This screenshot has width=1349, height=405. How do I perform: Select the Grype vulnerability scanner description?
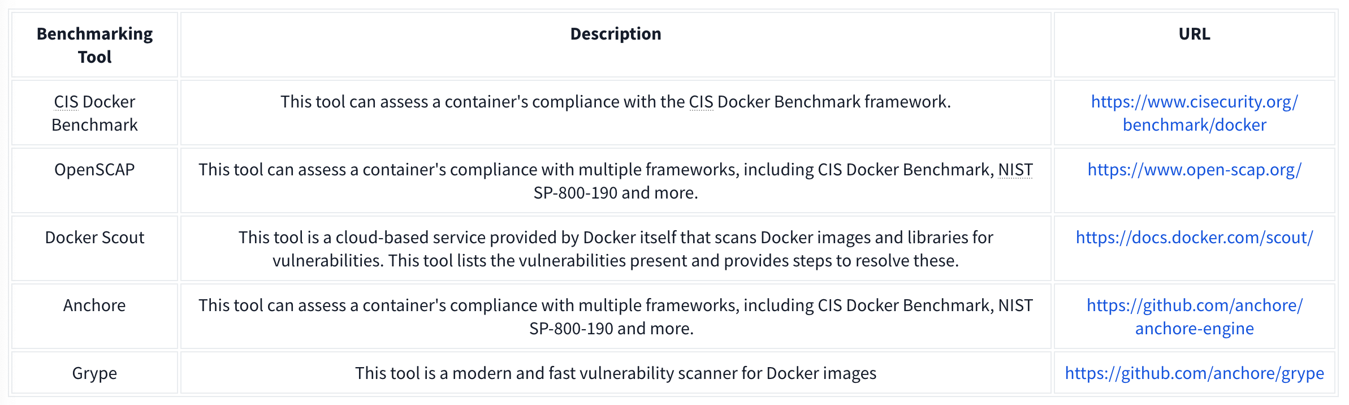click(615, 373)
